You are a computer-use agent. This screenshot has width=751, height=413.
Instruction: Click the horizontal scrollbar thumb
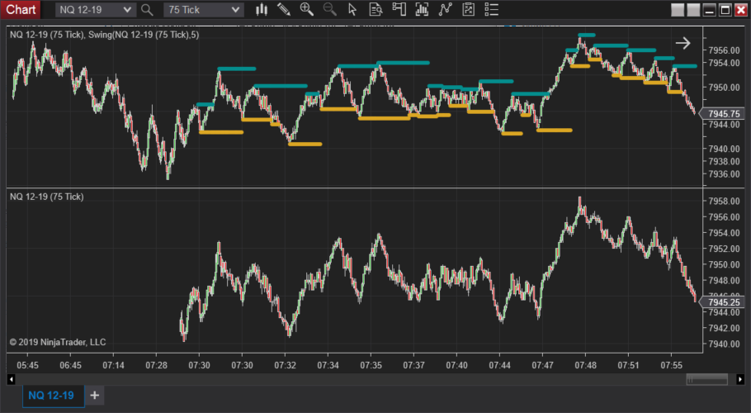(x=707, y=379)
